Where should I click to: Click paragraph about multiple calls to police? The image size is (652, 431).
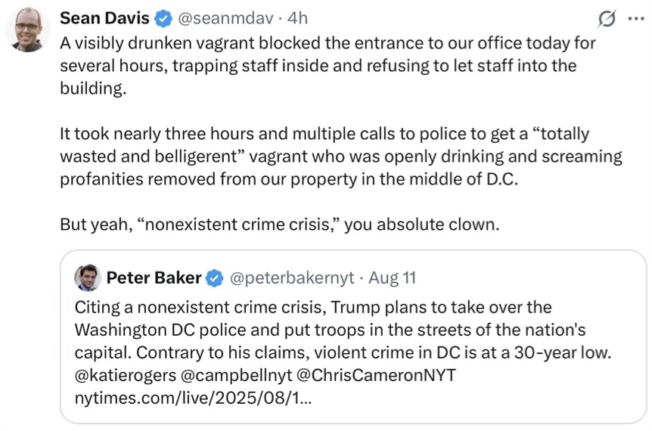341,157
